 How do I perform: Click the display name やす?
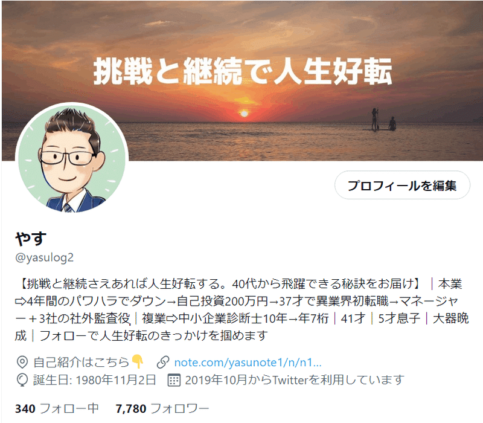[x=31, y=239]
